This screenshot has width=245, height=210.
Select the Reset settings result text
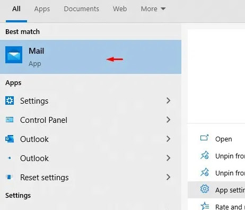point(45,178)
